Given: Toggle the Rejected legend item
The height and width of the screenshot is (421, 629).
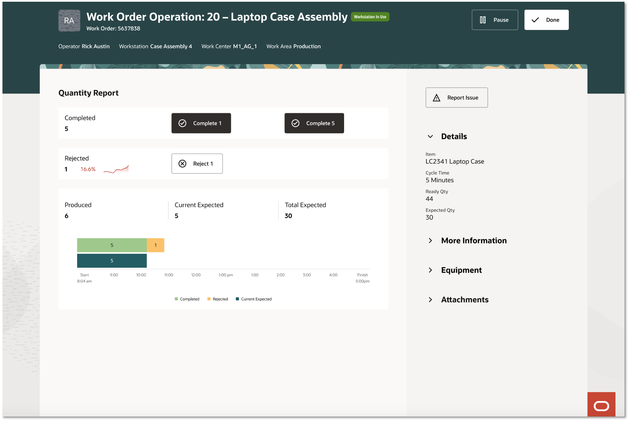Looking at the screenshot, I should [218, 299].
